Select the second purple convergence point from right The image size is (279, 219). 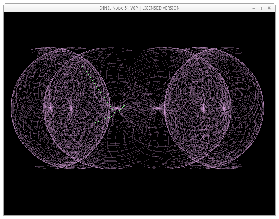203,108
